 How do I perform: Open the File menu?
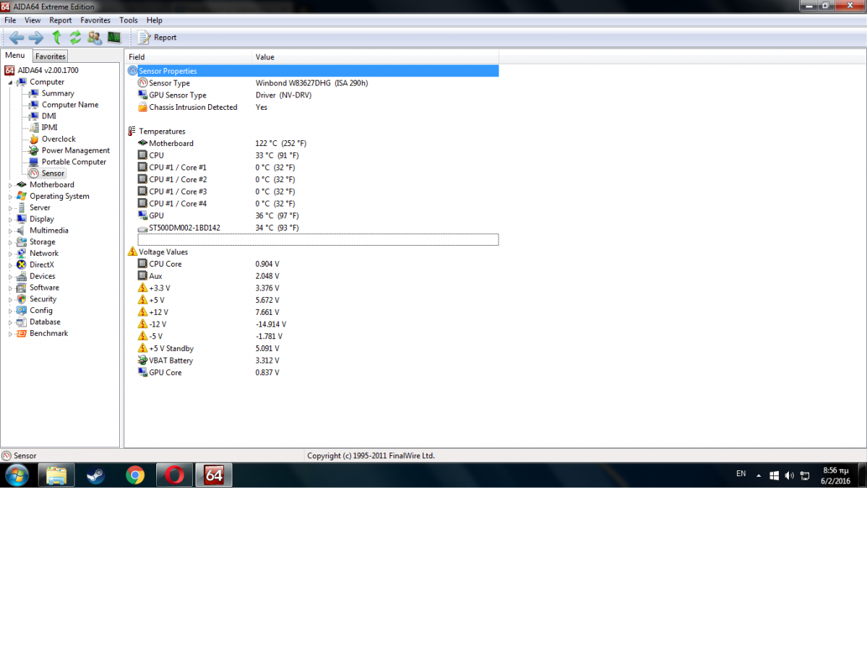(x=10, y=20)
